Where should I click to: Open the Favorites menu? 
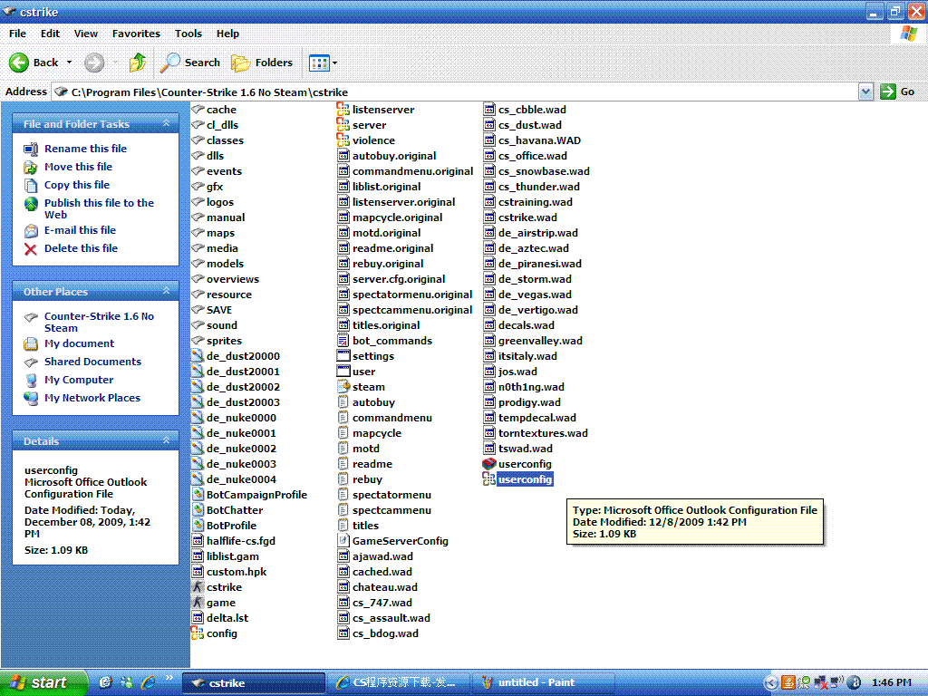(136, 34)
